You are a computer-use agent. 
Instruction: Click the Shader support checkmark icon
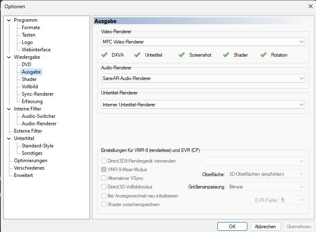click(226, 55)
